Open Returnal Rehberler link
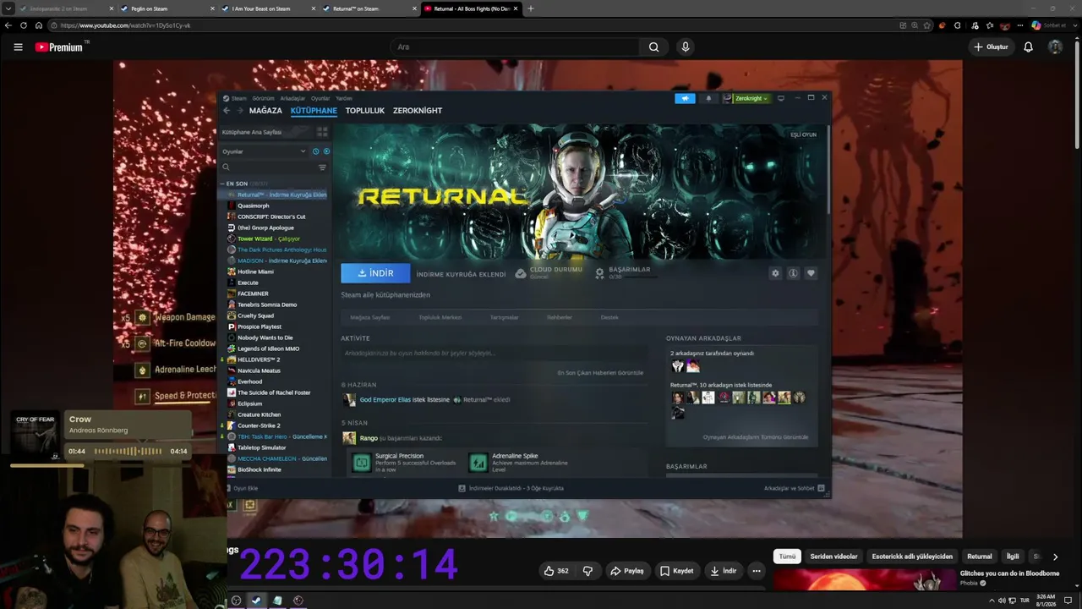1082x609 pixels. tap(560, 317)
